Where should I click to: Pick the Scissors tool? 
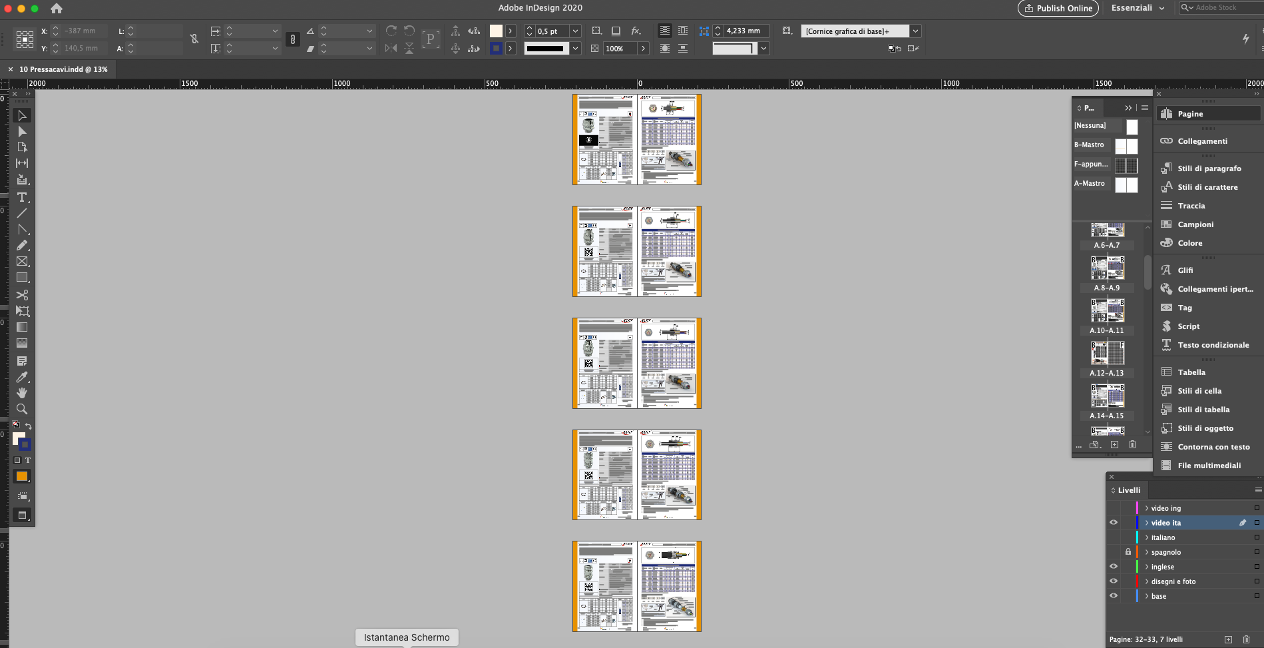pyautogui.click(x=22, y=295)
